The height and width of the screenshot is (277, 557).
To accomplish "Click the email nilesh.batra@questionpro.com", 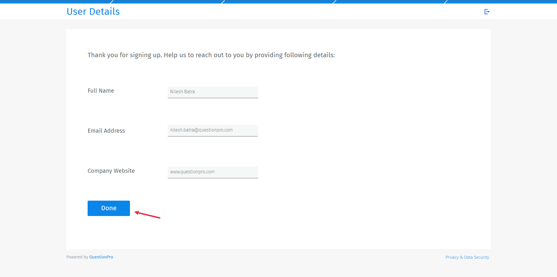I will click(201, 130).
